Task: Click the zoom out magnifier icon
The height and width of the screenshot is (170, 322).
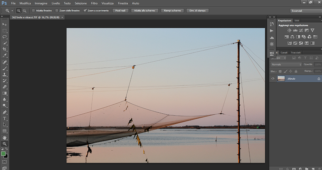Action: click(x=25, y=11)
